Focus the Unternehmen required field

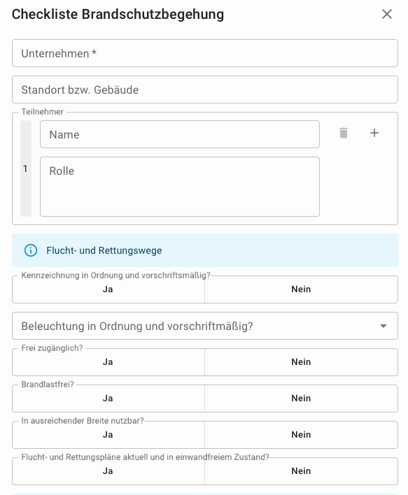click(205, 53)
